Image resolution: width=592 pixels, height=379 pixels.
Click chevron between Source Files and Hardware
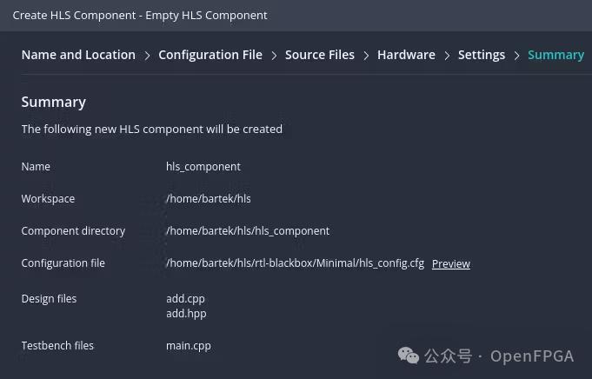(x=366, y=56)
